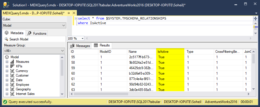260x107 pixels.
Task: Click the Messages tab icon
Action: 72,46
